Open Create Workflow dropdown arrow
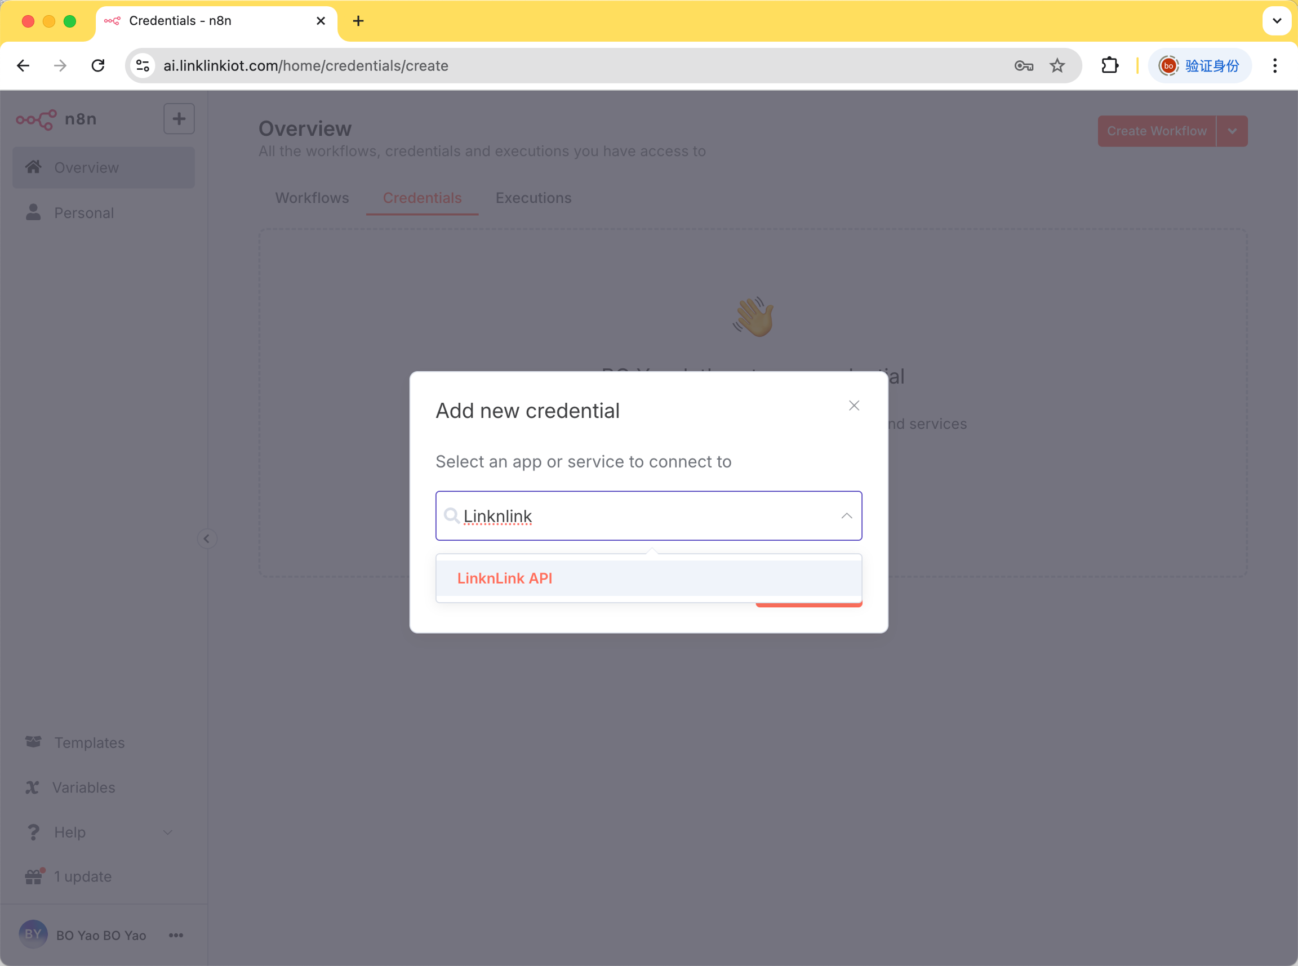Viewport: 1298px width, 966px height. 1232,131
